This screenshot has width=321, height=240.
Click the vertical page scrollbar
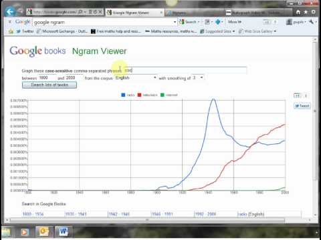point(315,111)
